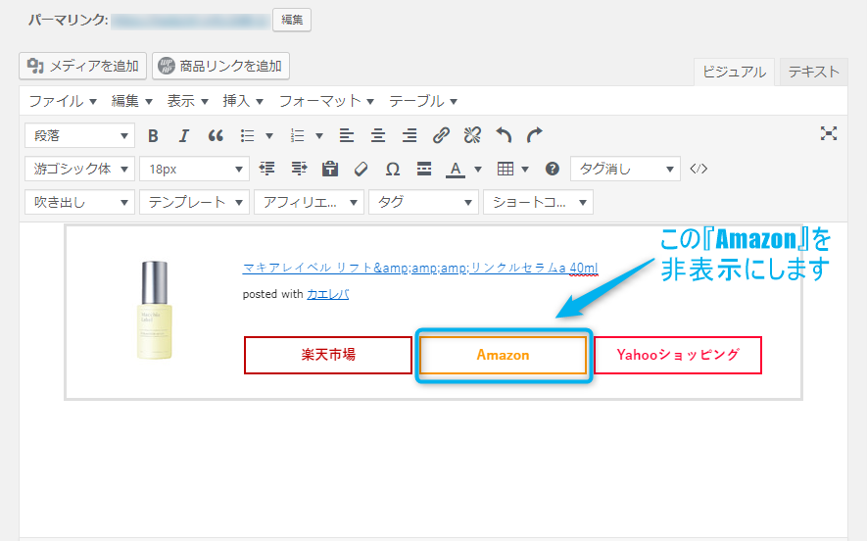This screenshot has width=867, height=541.
Task: Switch to the ビジュアル tab
Action: [x=734, y=72]
